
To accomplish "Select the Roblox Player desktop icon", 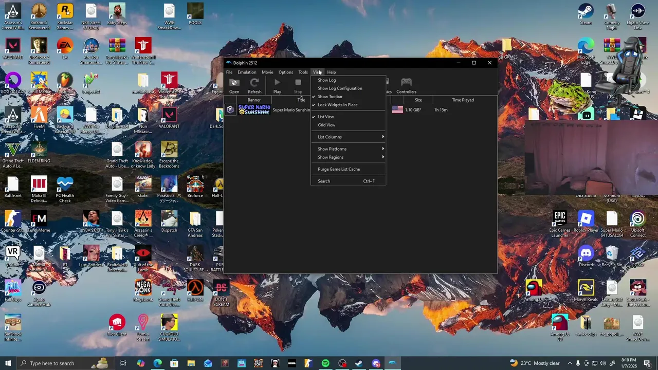I will [586, 222].
